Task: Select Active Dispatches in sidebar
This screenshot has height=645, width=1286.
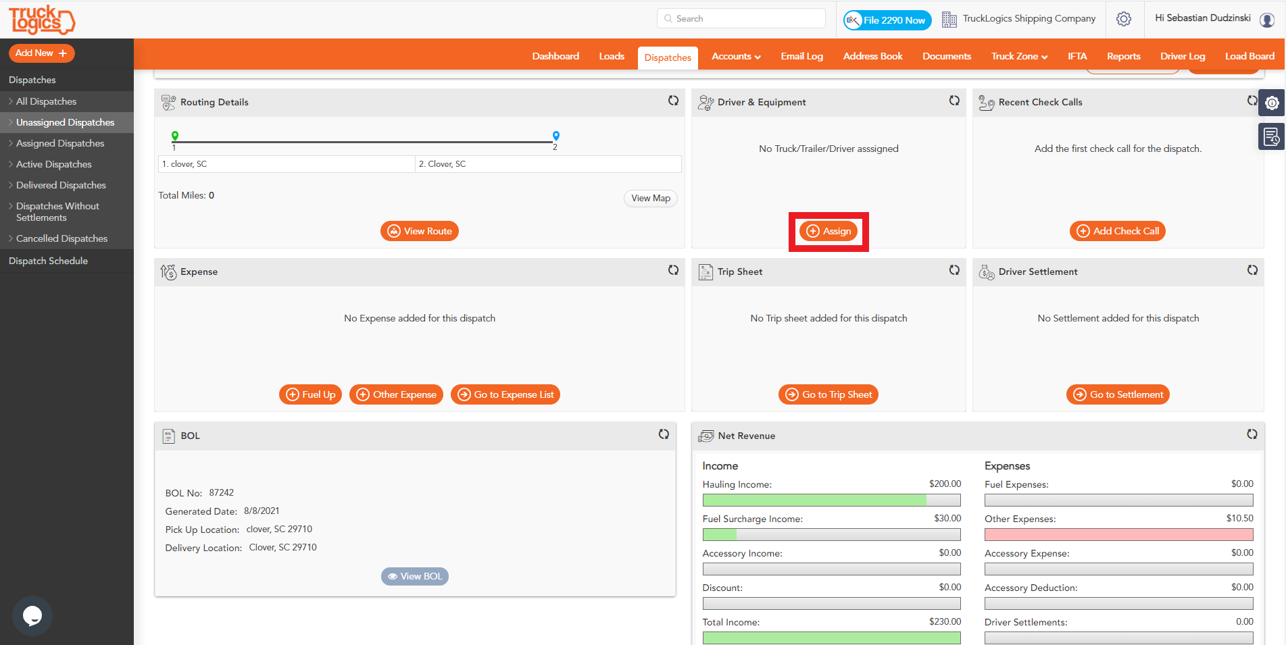Action: [x=67, y=164]
